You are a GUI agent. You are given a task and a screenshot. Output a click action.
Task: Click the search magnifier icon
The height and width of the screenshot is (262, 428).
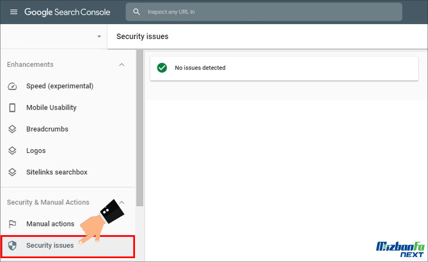tap(137, 12)
